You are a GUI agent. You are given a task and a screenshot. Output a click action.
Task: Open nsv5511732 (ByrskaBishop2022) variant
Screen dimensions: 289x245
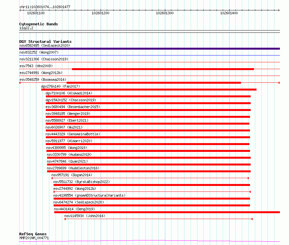82,182
